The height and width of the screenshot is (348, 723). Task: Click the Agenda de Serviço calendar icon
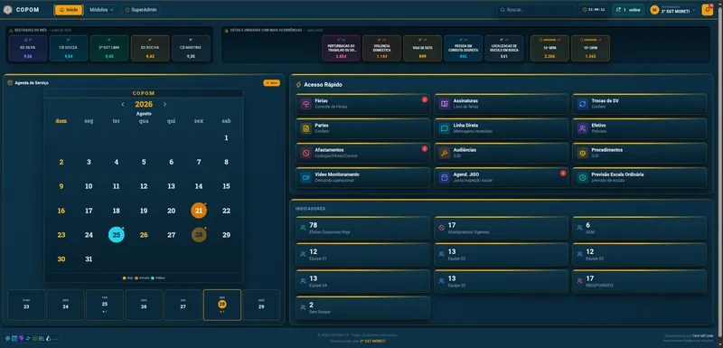coord(10,83)
